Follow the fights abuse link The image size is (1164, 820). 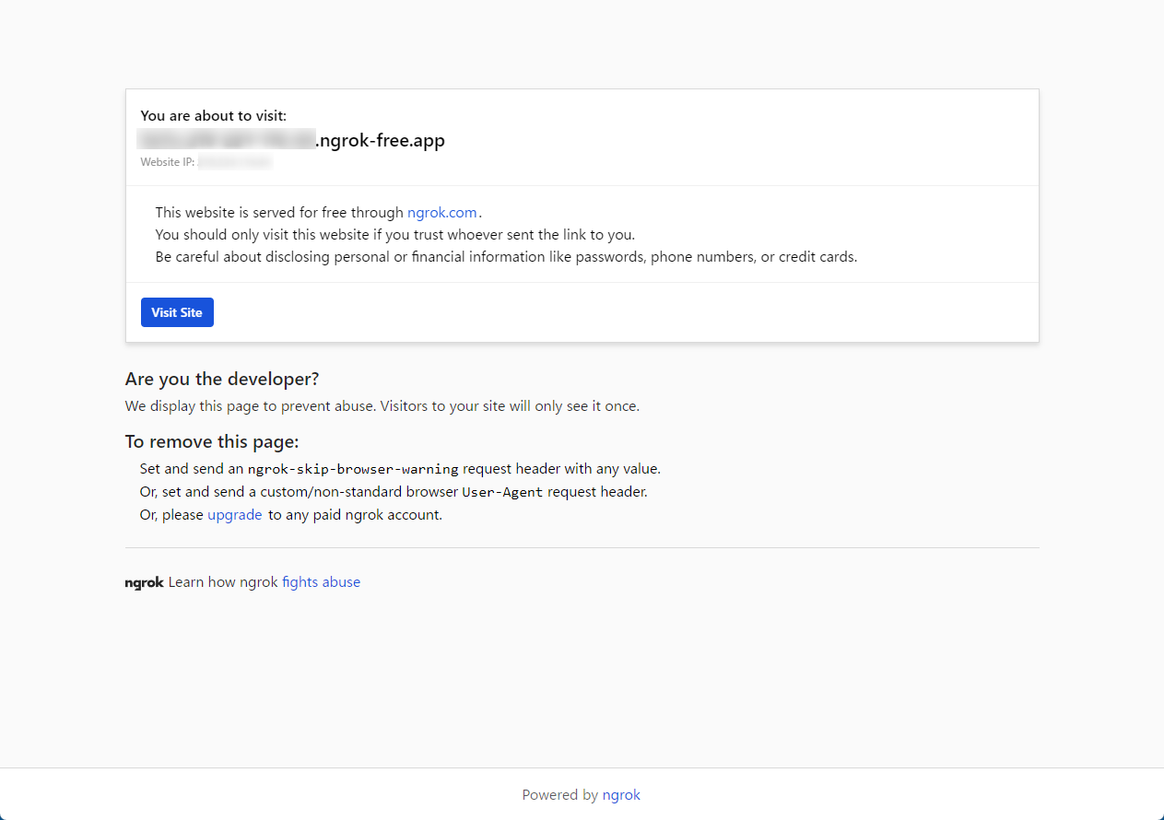point(321,581)
